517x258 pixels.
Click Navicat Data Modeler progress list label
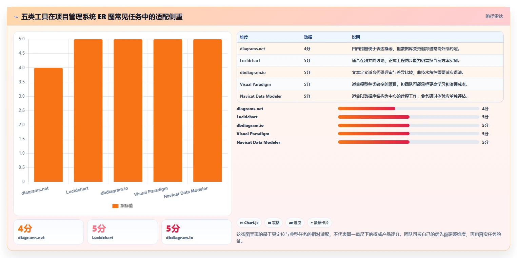pyautogui.click(x=258, y=142)
